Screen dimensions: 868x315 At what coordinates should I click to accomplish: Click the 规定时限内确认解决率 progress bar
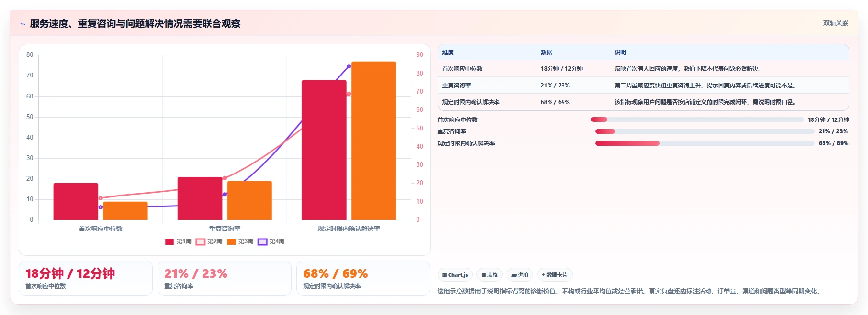[705, 143]
